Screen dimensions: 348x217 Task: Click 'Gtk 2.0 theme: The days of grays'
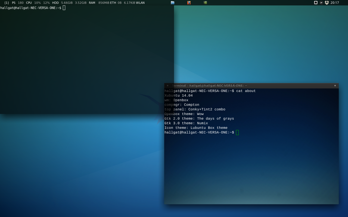click(x=199, y=119)
